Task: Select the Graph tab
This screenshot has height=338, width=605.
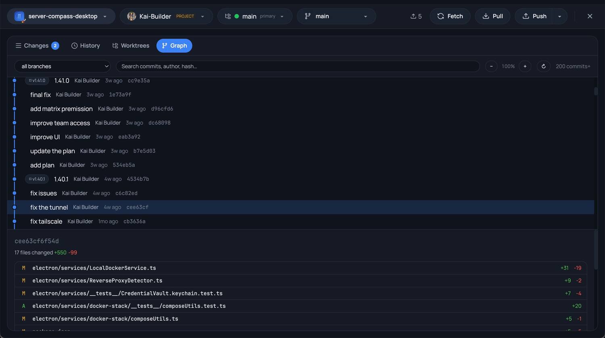Action: (174, 46)
